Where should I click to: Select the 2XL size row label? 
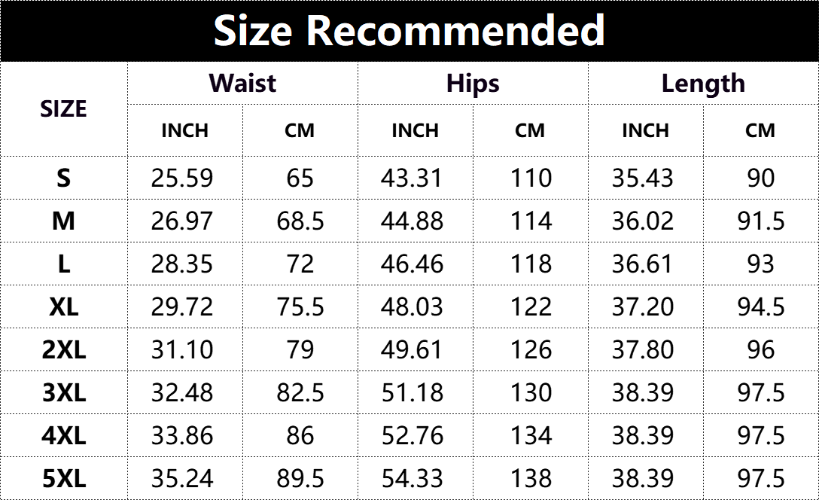[x=63, y=349]
